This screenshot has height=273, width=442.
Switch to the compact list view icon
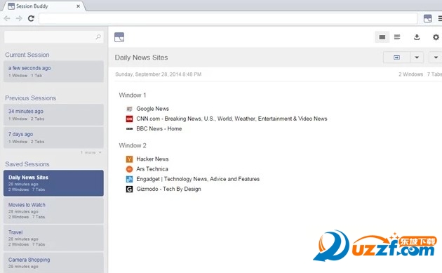[397, 37]
